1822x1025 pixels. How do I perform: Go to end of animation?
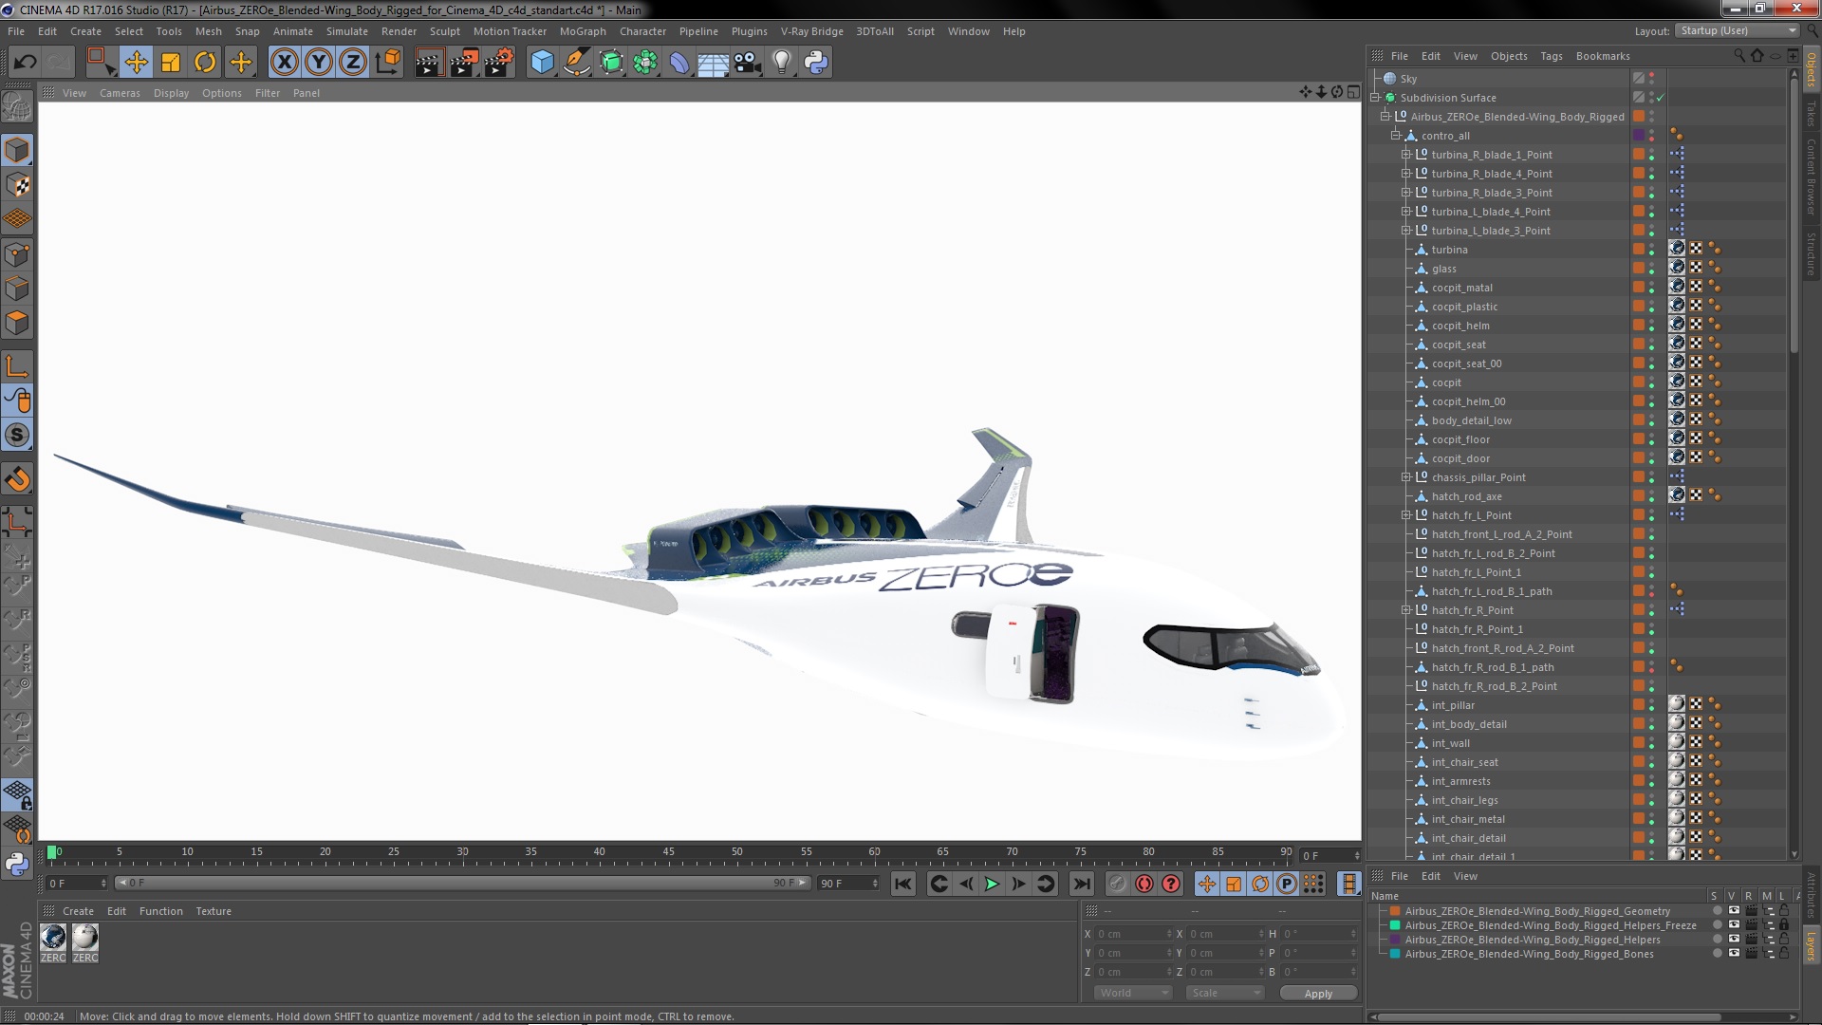(x=1081, y=885)
